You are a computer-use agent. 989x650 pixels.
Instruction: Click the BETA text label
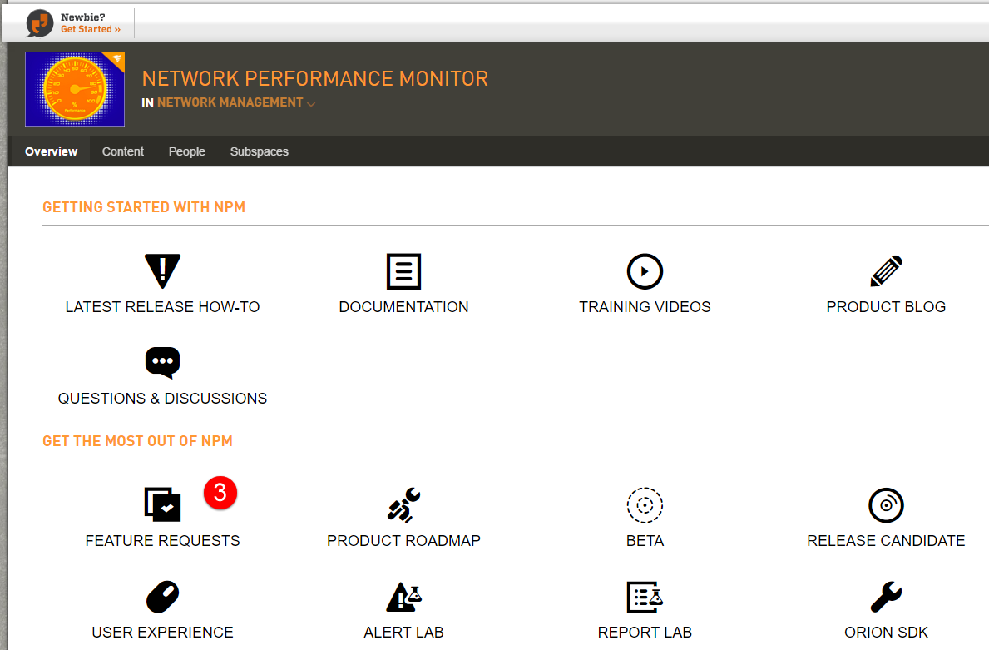tap(645, 541)
